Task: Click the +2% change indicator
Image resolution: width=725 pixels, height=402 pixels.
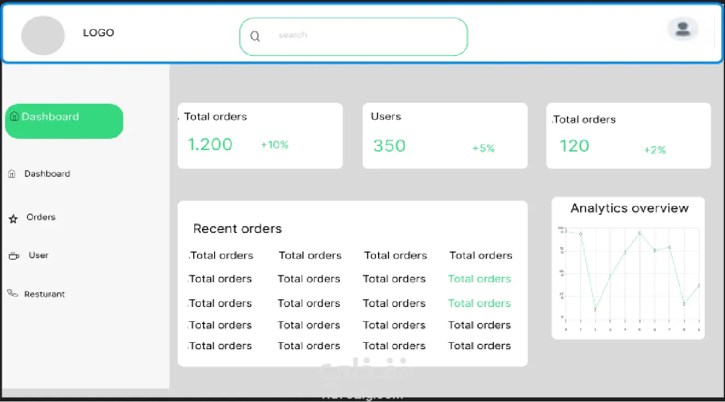Action: tap(655, 150)
